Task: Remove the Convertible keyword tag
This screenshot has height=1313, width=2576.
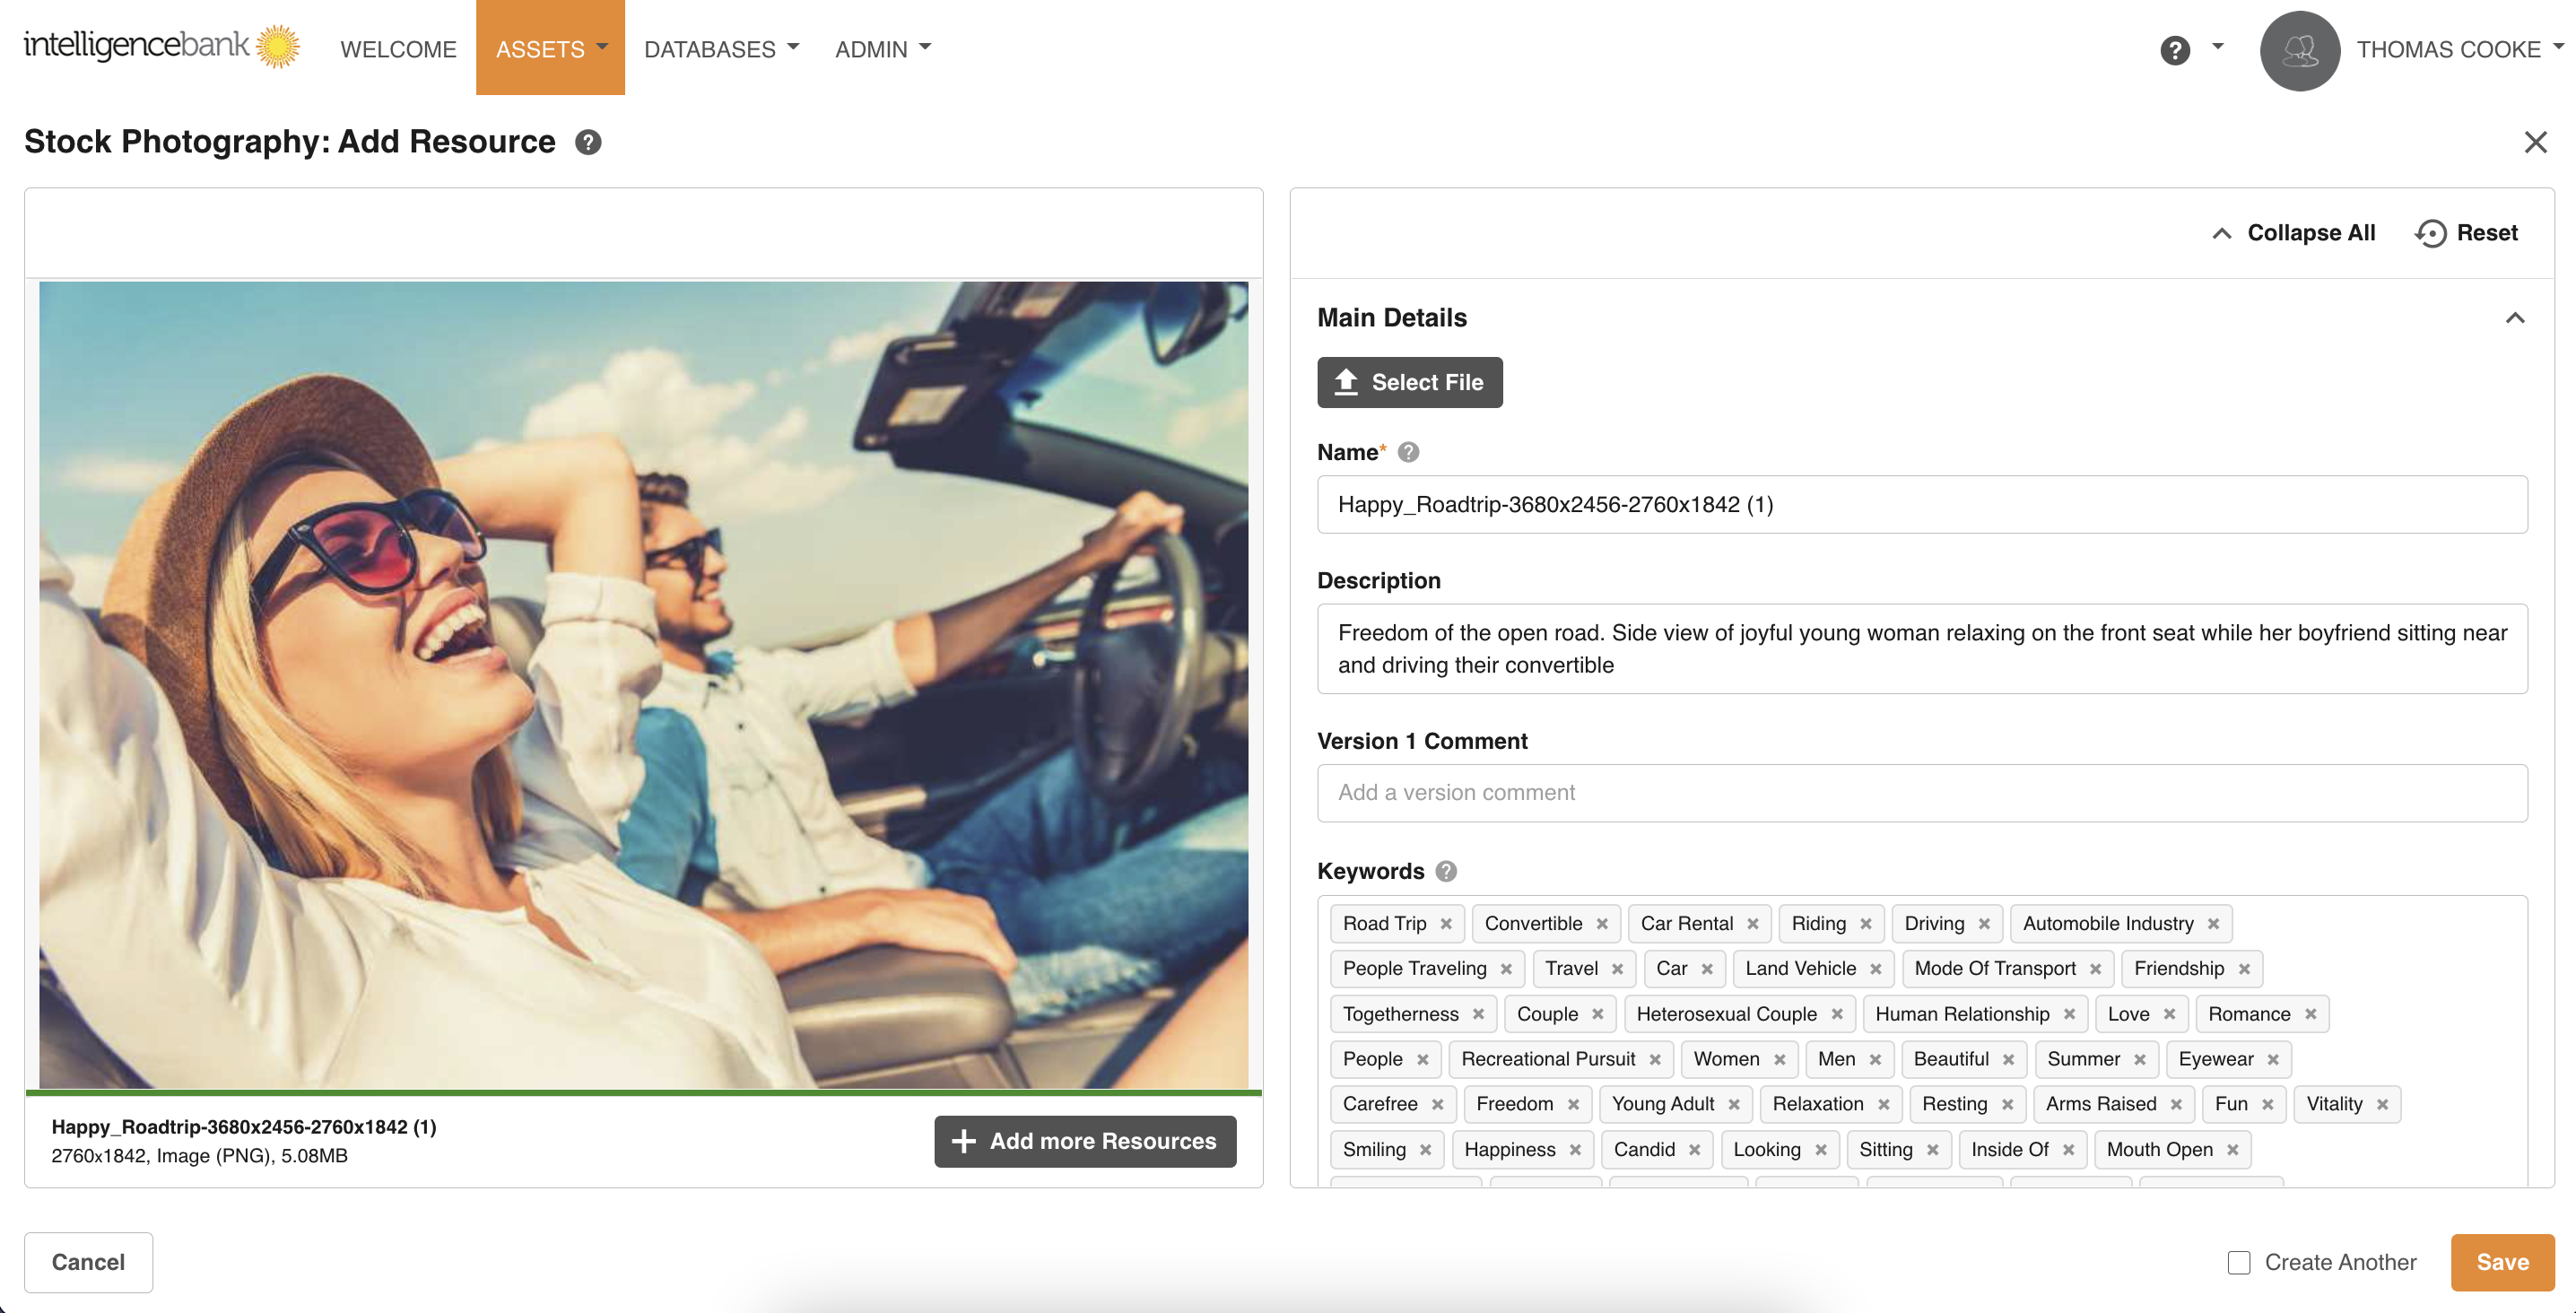Action: click(1602, 924)
